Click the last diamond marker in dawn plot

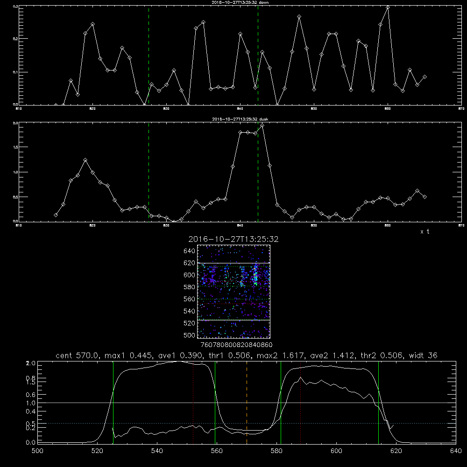(425, 77)
